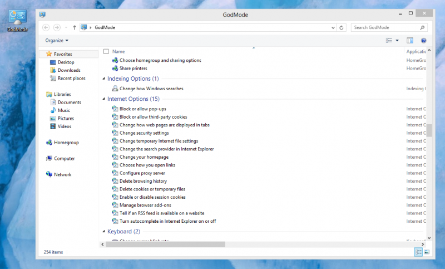Open the GodMode desktop shortcut icon
This screenshot has height=269, width=445.
coord(17,21)
